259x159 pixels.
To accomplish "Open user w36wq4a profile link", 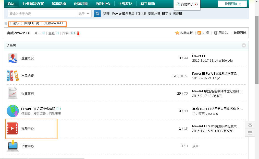I will [226, 61].
